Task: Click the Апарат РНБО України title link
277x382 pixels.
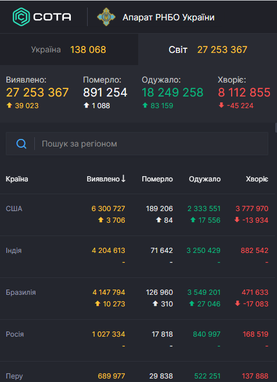Action: pyautogui.click(x=168, y=17)
